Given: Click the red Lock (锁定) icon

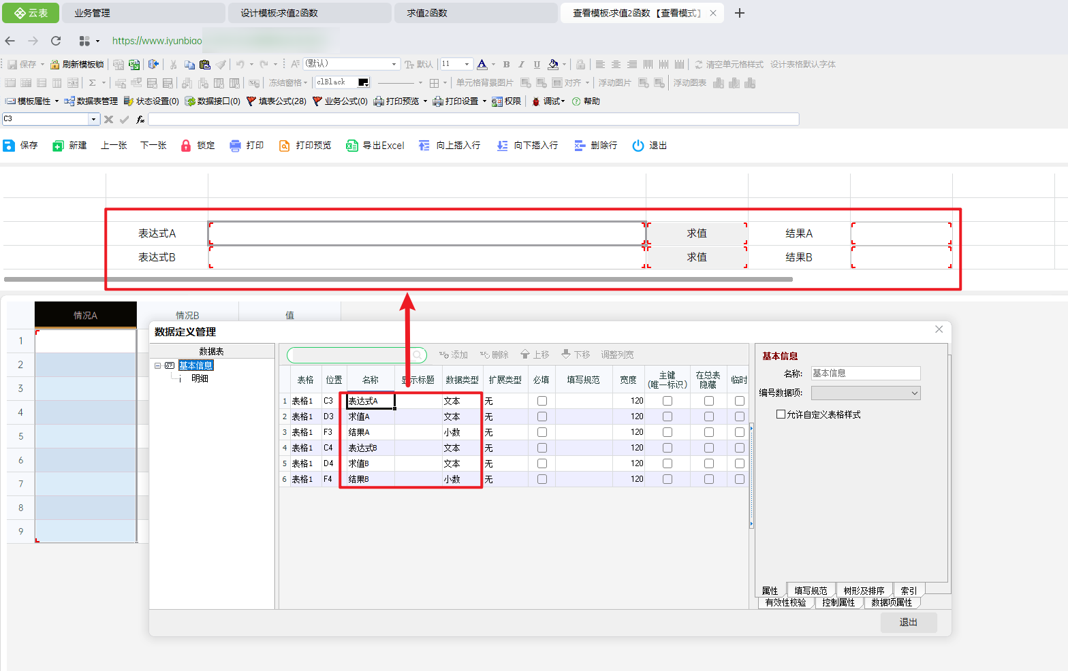Looking at the screenshot, I should pos(185,146).
